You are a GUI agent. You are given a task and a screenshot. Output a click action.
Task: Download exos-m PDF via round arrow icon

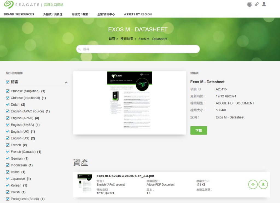click(x=263, y=184)
